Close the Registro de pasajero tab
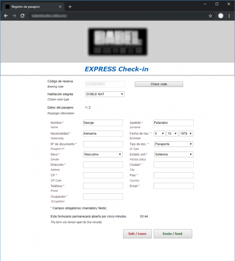The height and width of the screenshot is (261, 235). pyautogui.click(x=60, y=7)
